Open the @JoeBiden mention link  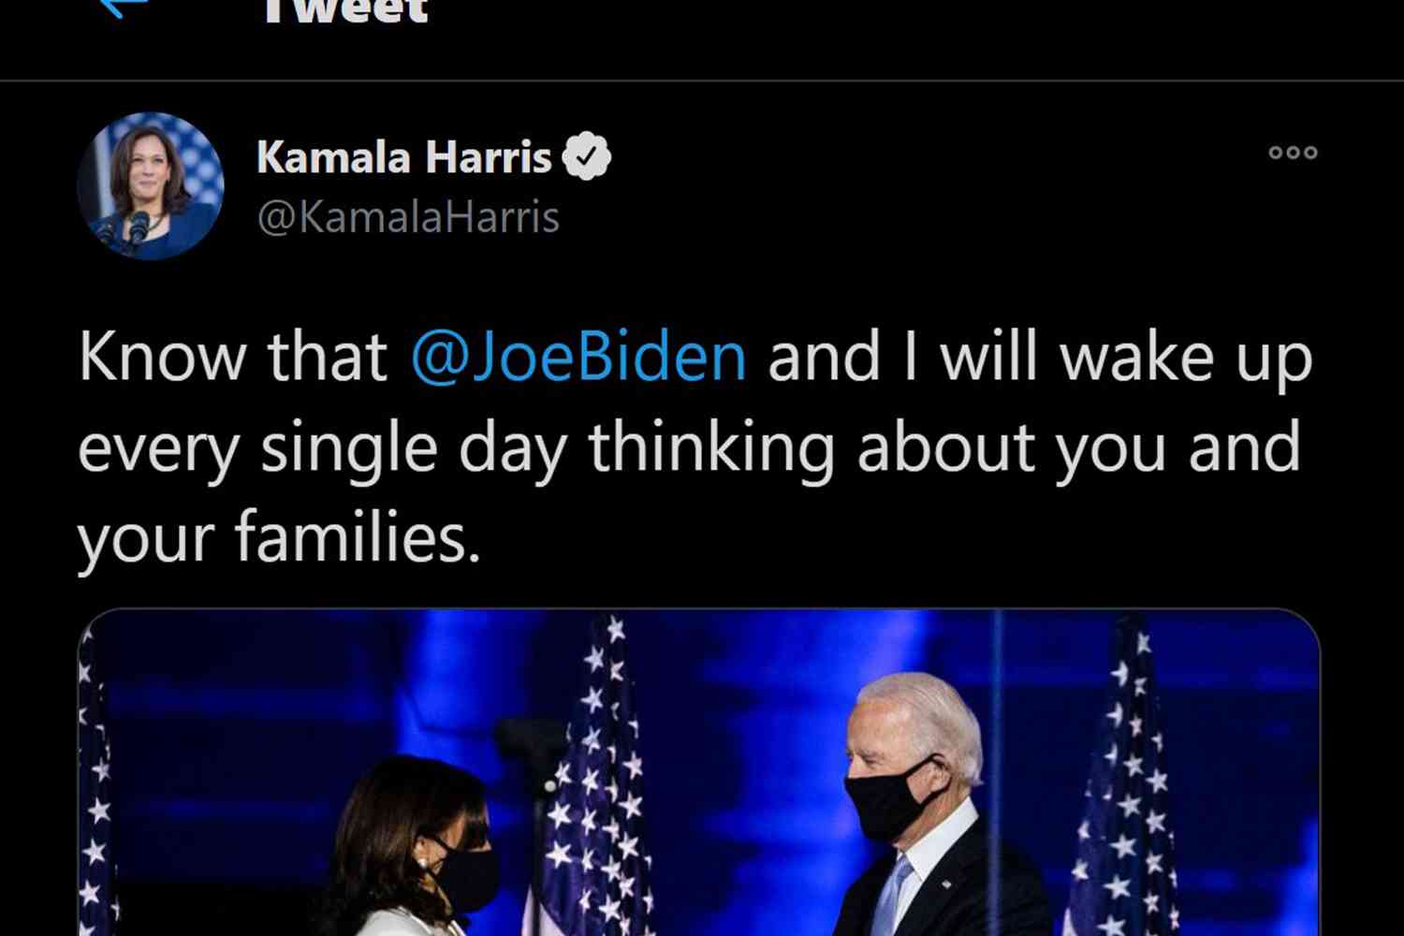coord(578,357)
